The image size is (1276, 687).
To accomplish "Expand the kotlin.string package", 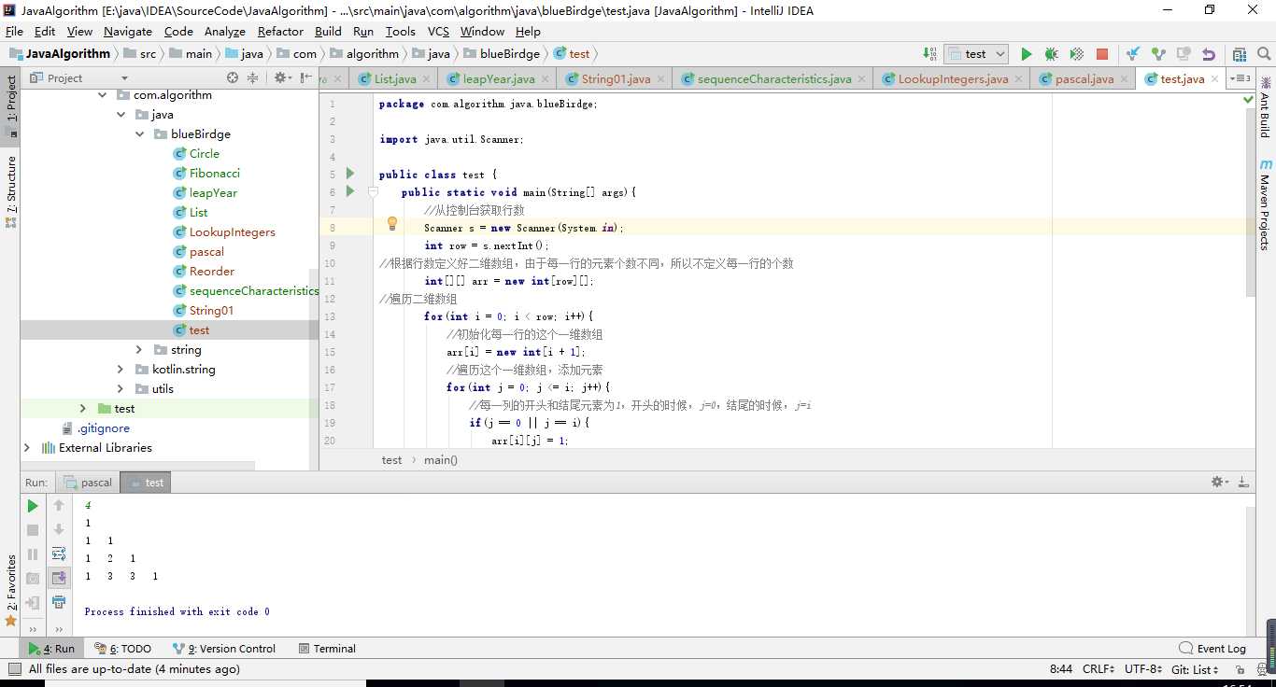I will (x=121, y=370).
